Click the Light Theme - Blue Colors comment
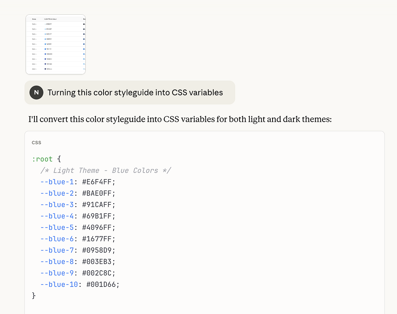397x314 pixels. [x=105, y=171]
